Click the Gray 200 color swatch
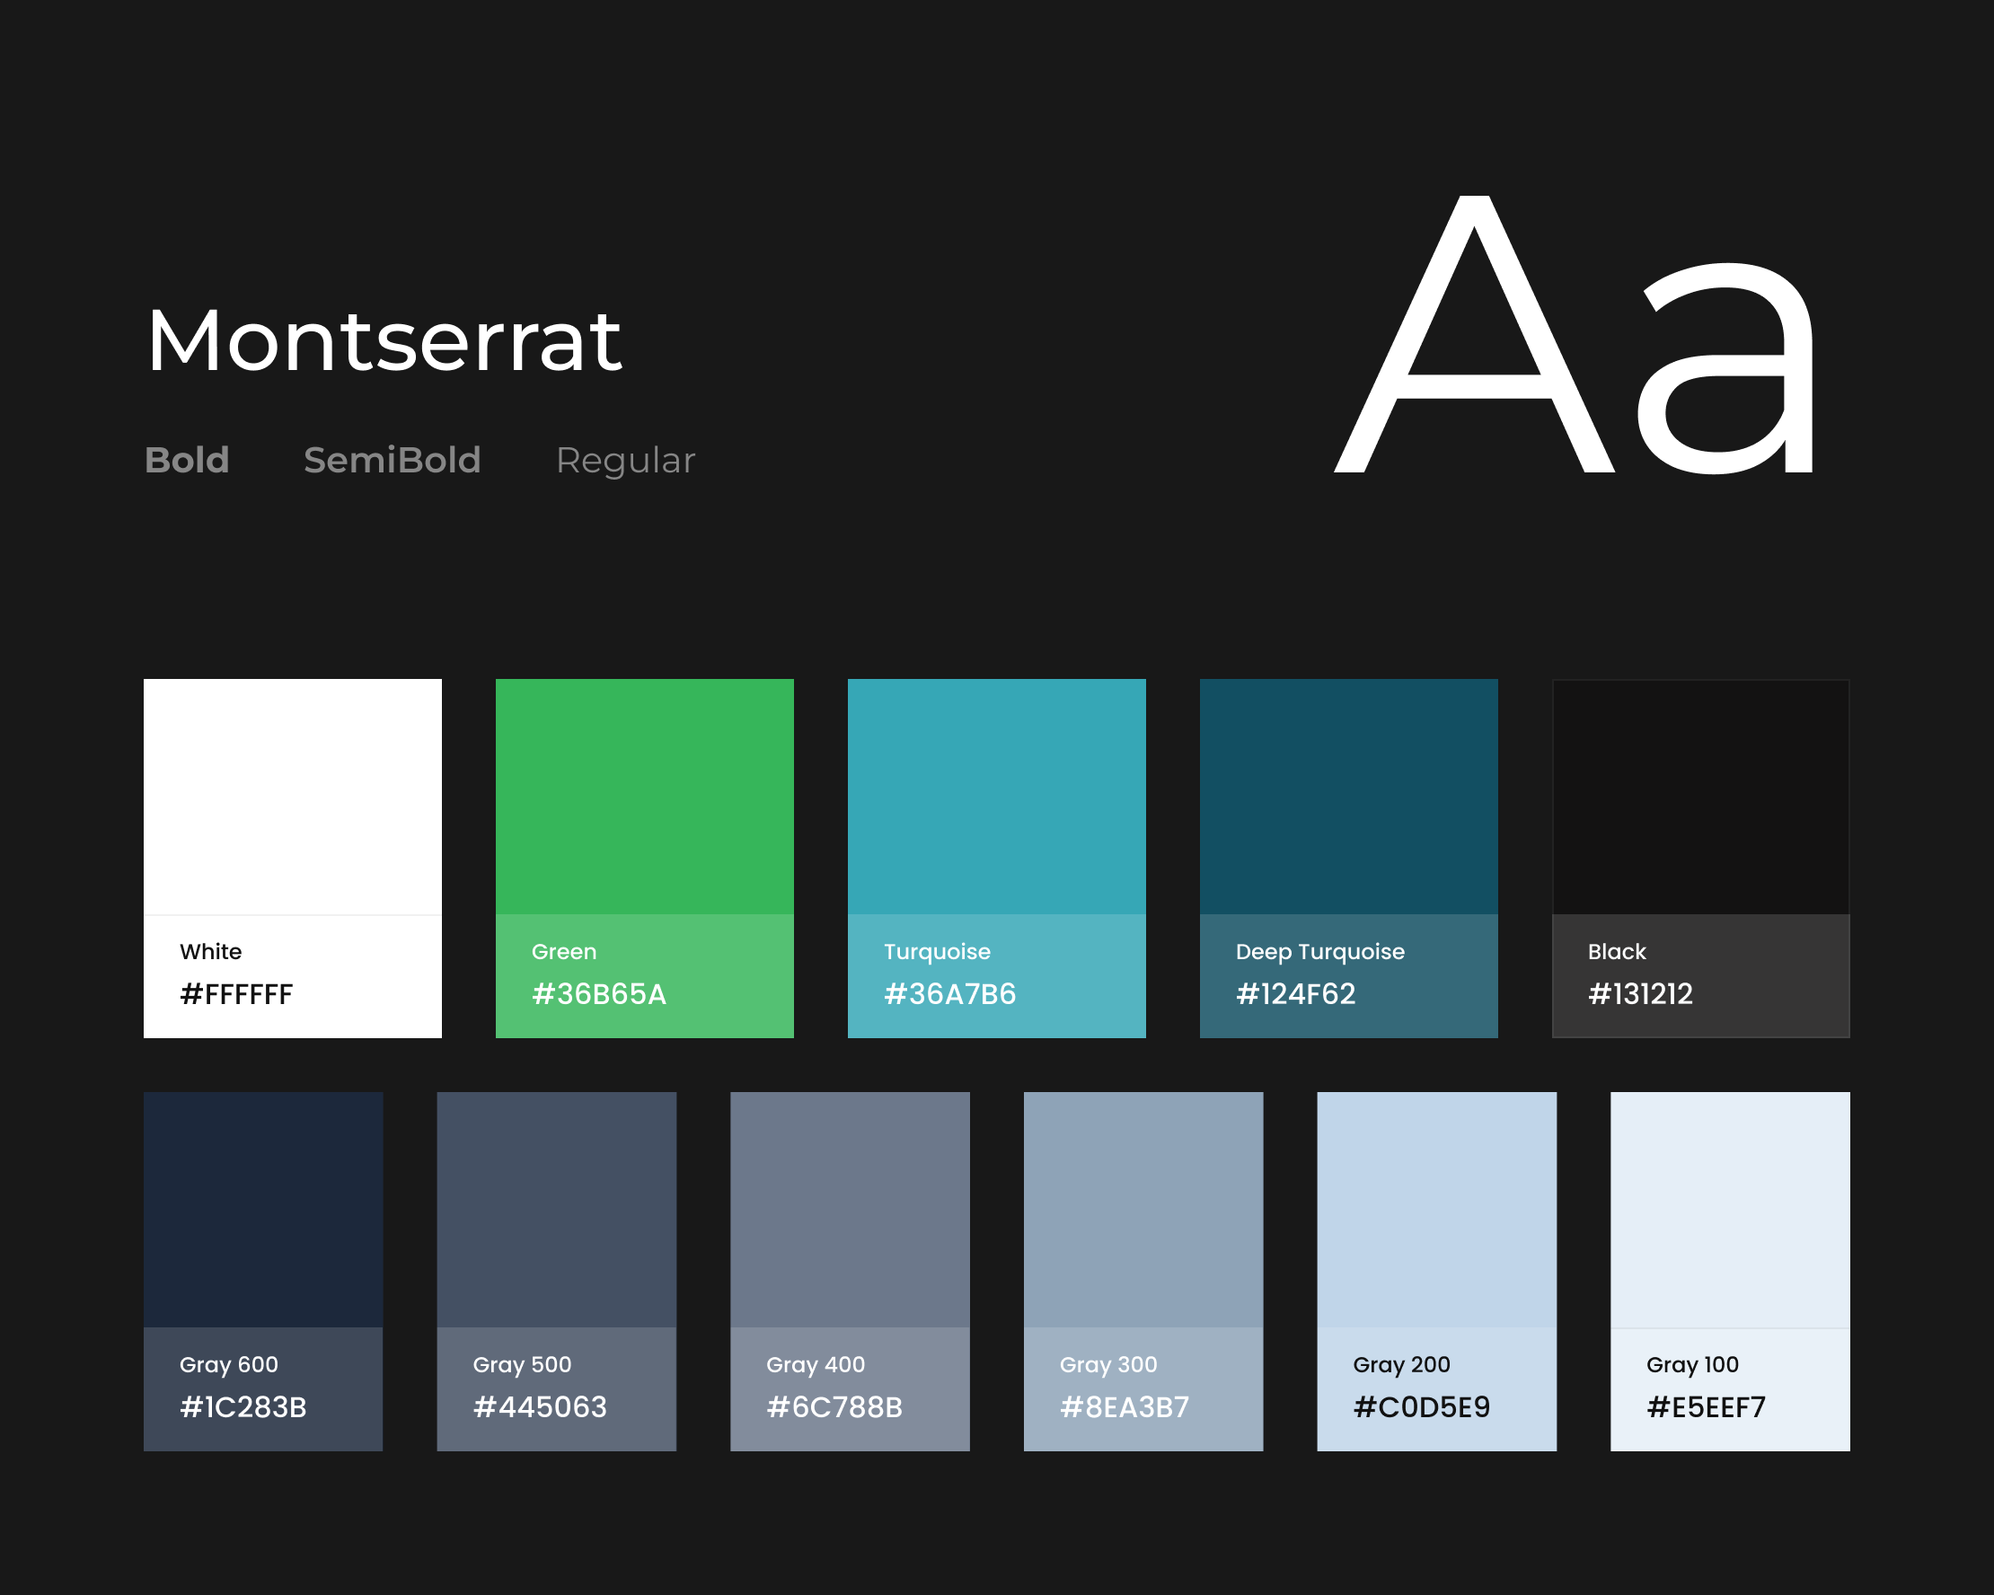This screenshot has width=1994, height=1595. pos(1436,1210)
